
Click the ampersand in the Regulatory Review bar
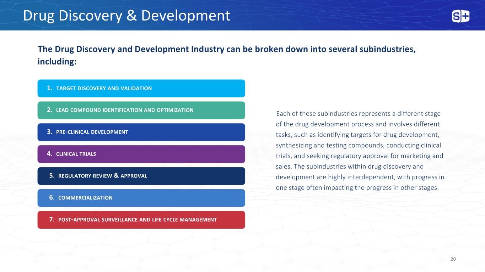pos(116,176)
